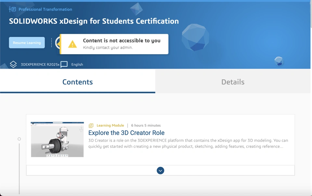Open the Details tab
Viewport: 312px width, 196px height.
point(233,82)
